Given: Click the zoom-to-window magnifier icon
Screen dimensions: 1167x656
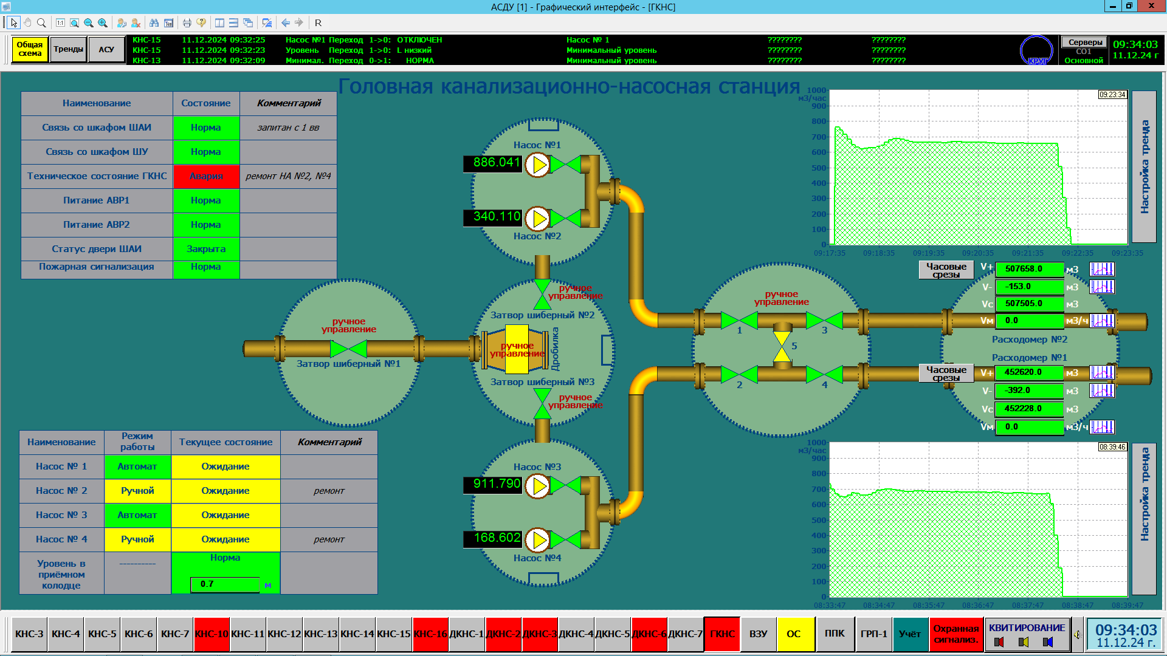Looking at the screenshot, I should (74, 22).
